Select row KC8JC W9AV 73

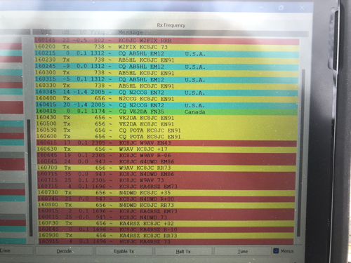[166, 180]
